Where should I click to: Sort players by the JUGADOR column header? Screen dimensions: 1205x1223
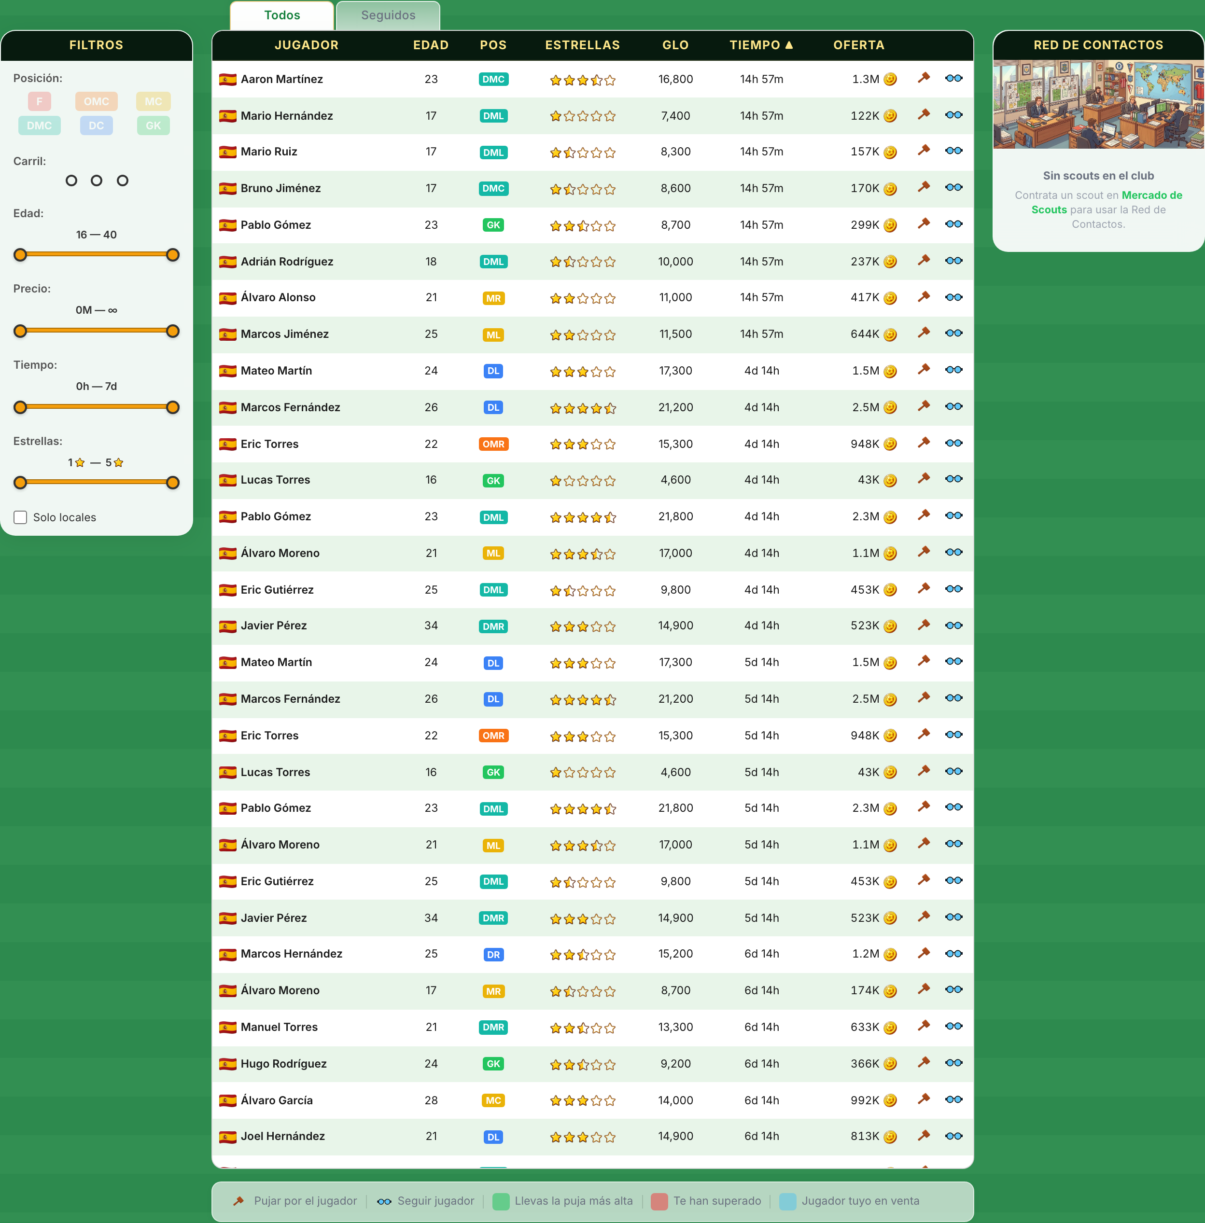(306, 45)
